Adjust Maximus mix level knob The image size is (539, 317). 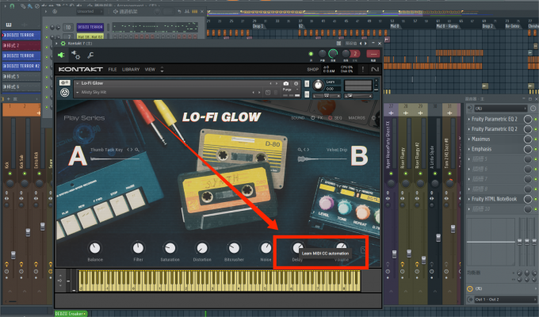pos(528,139)
